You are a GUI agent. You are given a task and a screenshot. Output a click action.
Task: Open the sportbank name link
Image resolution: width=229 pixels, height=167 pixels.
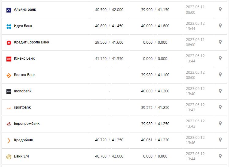[x=22, y=107]
